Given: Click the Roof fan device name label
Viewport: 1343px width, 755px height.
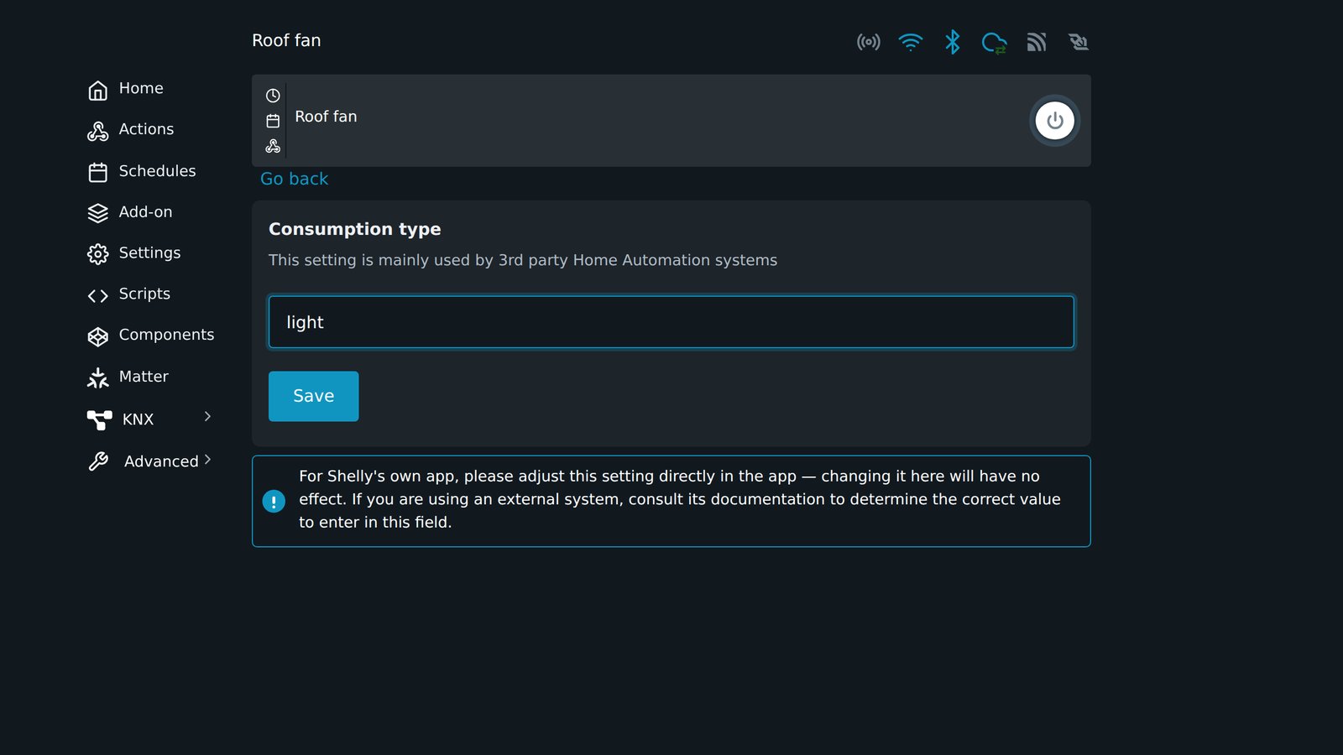Looking at the screenshot, I should tap(326, 117).
